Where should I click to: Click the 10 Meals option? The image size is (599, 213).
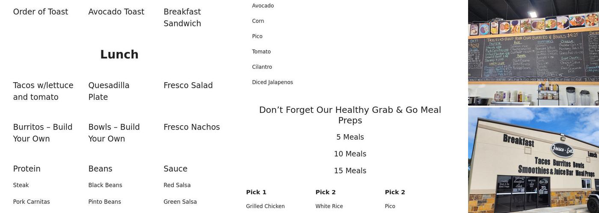(x=350, y=154)
